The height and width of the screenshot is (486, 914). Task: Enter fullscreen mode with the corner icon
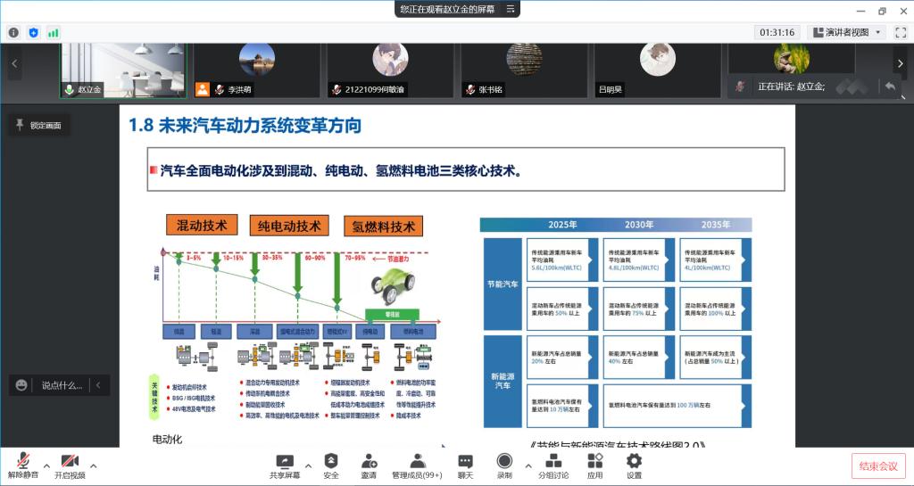click(900, 33)
